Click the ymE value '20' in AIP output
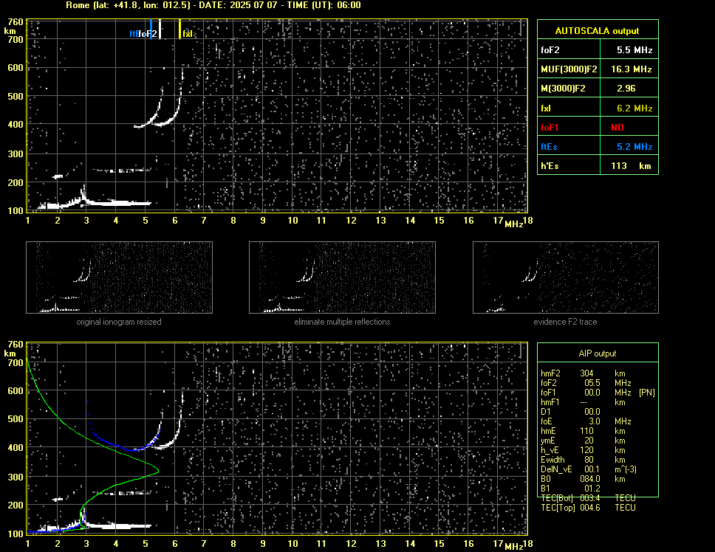This screenshot has height=552, width=715. [589, 441]
